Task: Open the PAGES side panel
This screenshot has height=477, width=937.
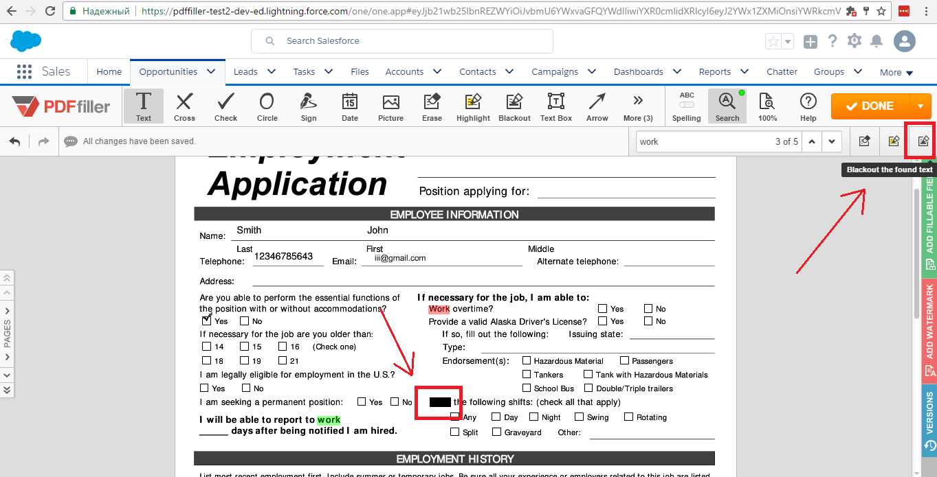Action: [x=7, y=334]
